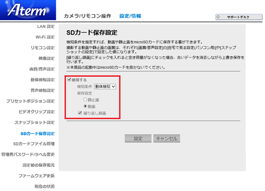Click the 検知条件 label
The width and height of the screenshot is (265, 191).
(x=84, y=86)
